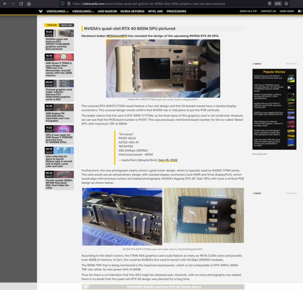Screen dimensions: 303x290
Task: Open AMD Ryzen 7000X3D series popular story
Action: [269, 88]
